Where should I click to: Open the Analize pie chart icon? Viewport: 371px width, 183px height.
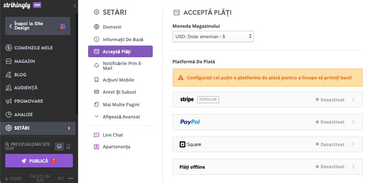click(9, 114)
